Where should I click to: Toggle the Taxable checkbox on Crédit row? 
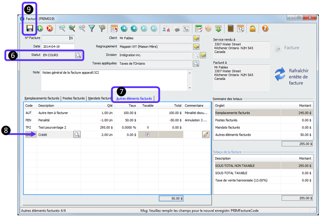(147, 135)
